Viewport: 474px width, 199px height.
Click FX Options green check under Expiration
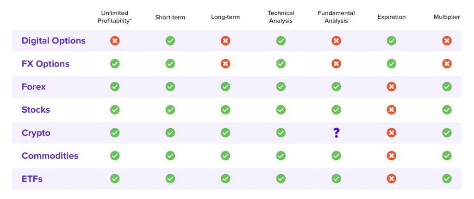tap(392, 64)
